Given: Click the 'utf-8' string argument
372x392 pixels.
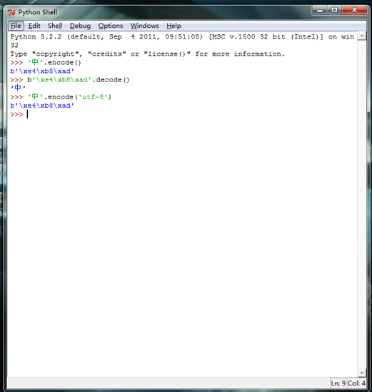Looking at the screenshot, I should [93, 96].
